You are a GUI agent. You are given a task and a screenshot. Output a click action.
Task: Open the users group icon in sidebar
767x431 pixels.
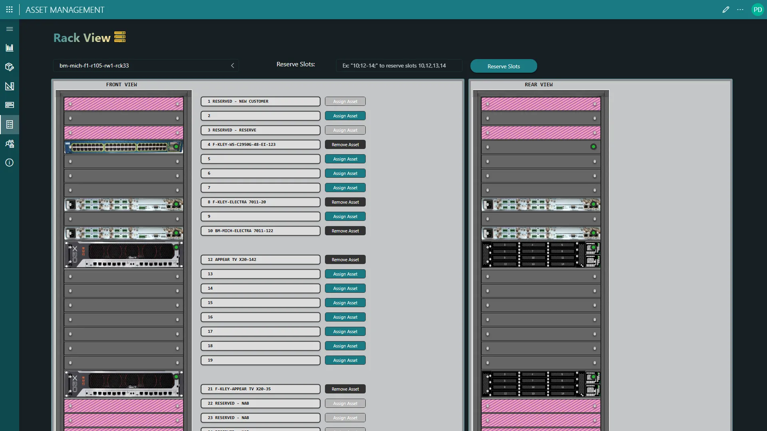[10, 144]
